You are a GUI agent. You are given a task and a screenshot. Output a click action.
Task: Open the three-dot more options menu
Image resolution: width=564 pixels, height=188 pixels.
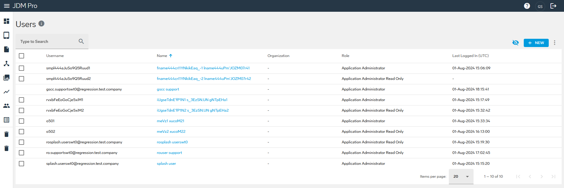pos(555,43)
